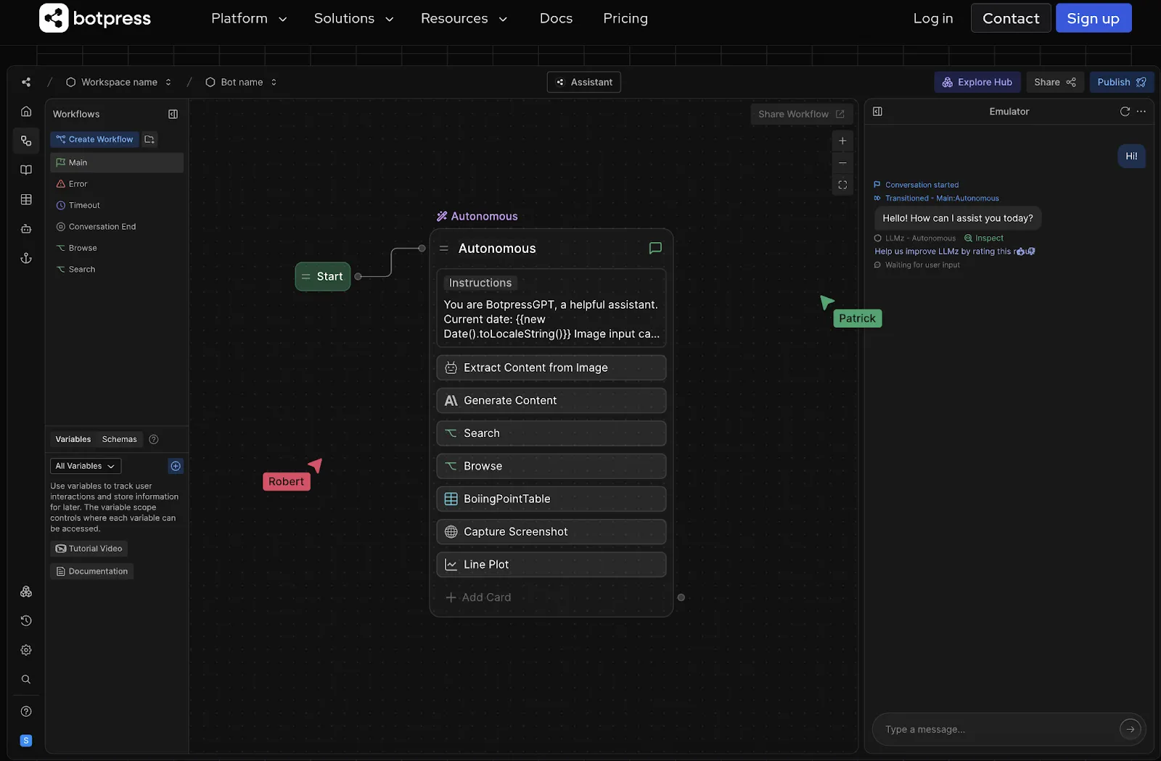
Task: Select the Main workflow
Action: point(117,162)
